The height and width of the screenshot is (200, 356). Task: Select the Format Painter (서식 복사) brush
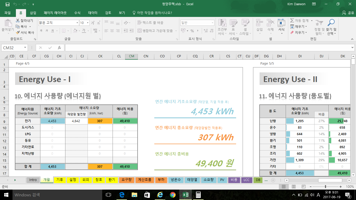click(x=18, y=33)
